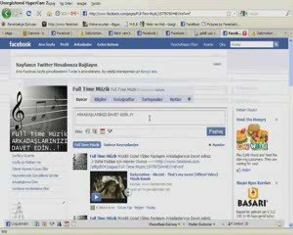This screenshot has height=235, width=293.
Task: Click the browser green Back arrow
Action: [7, 13]
